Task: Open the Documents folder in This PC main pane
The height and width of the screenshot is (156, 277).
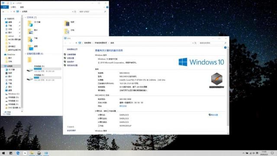Action: tap(69, 31)
